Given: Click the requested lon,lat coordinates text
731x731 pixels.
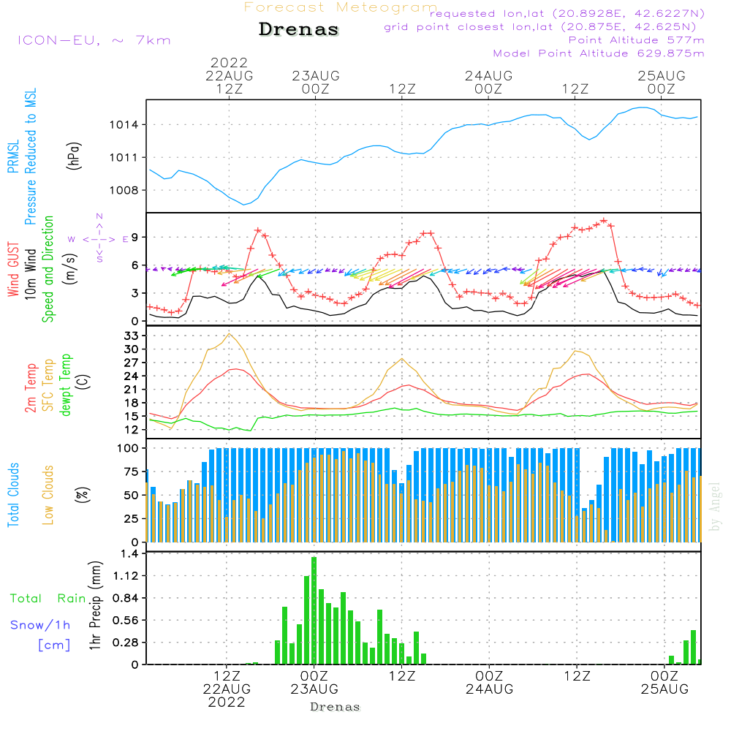Looking at the screenshot, I should coord(567,14).
